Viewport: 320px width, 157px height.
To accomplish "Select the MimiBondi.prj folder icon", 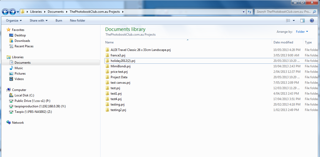I will coord(107,66).
